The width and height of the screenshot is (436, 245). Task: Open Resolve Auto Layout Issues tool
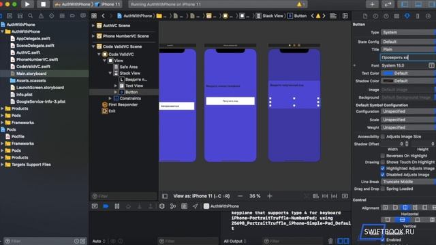(x=334, y=196)
